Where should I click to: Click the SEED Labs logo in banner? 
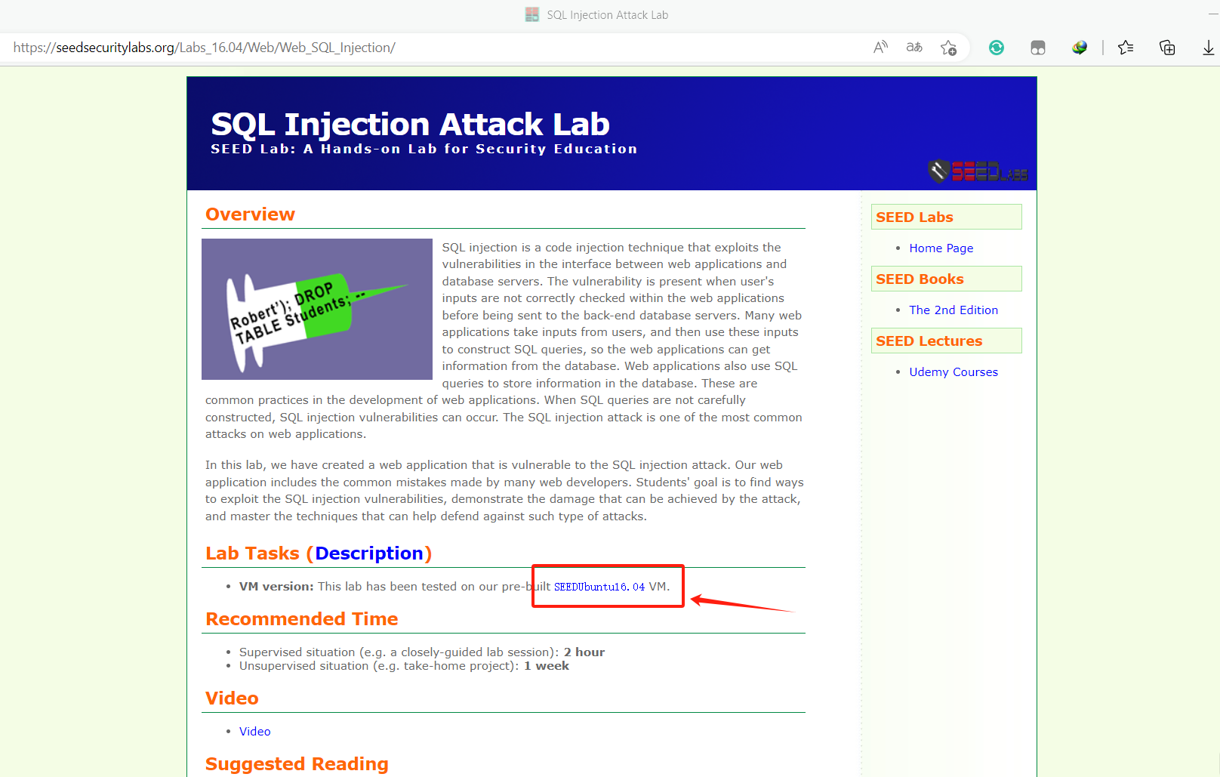tap(978, 171)
